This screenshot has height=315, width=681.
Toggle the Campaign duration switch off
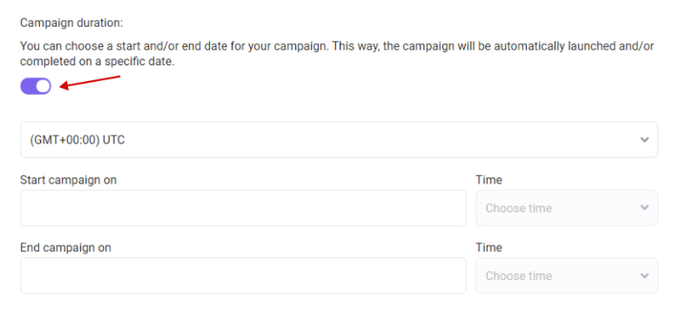coord(36,86)
